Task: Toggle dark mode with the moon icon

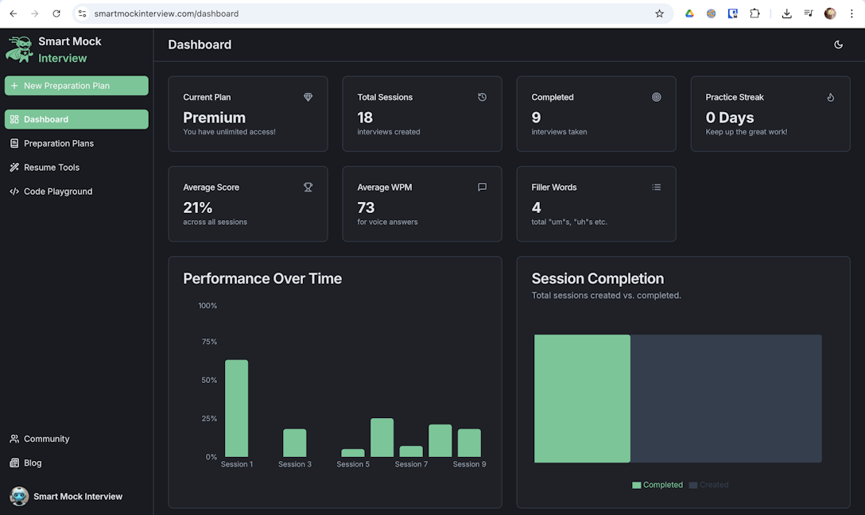Action: (x=838, y=45)
